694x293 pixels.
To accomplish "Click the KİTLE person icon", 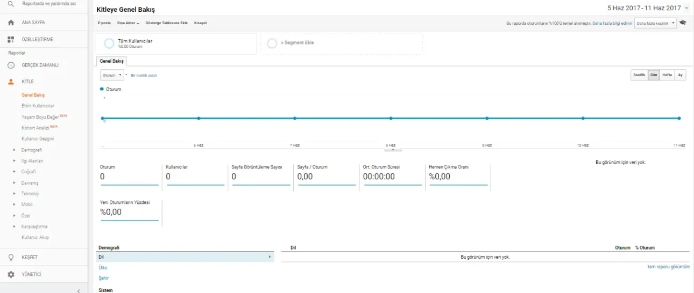I will click(11, 82).
